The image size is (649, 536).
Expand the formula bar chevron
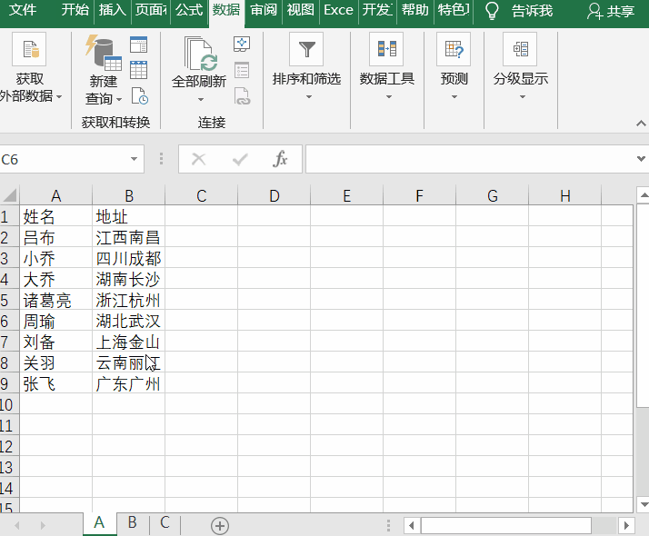click(641, 158)
